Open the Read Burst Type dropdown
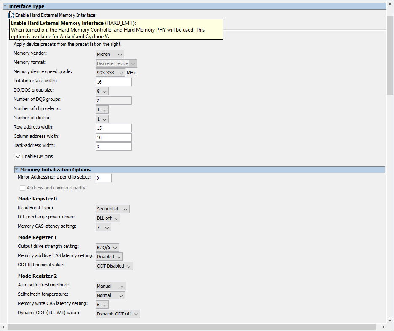 [x=112, y=209]
